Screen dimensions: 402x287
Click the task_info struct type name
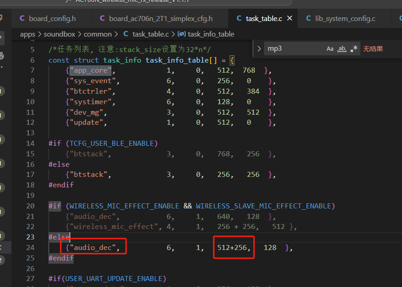tap(122, 60)
